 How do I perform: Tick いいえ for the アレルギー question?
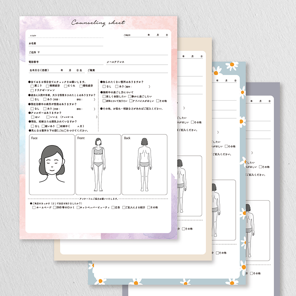pyautogui.click(x=48, y=117)
